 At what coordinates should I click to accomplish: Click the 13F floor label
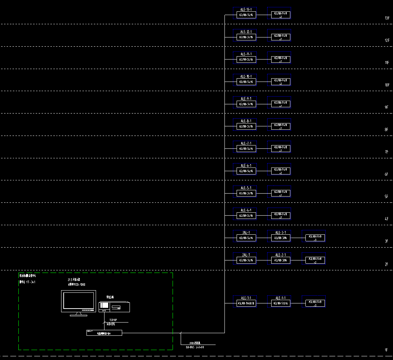387,18
